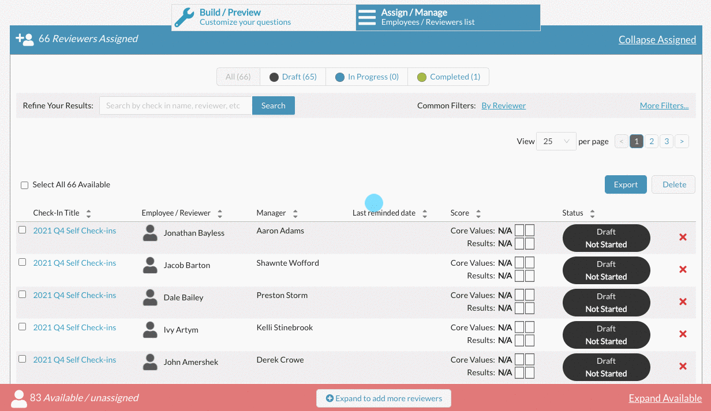Screen dimensions: 711x411
Task: Tick the checkbox for Dale Bailey row
Action: click(23, 294)
